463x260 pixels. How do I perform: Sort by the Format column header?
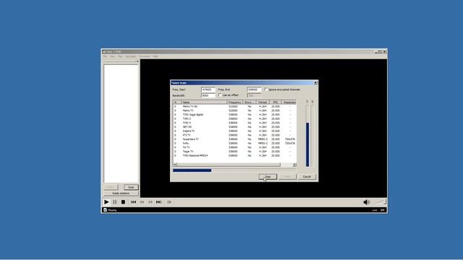point(263,102)
